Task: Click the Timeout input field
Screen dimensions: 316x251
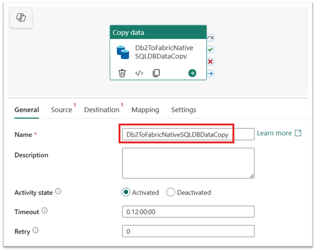Action: pyautogui.click(x=188, y=211)
